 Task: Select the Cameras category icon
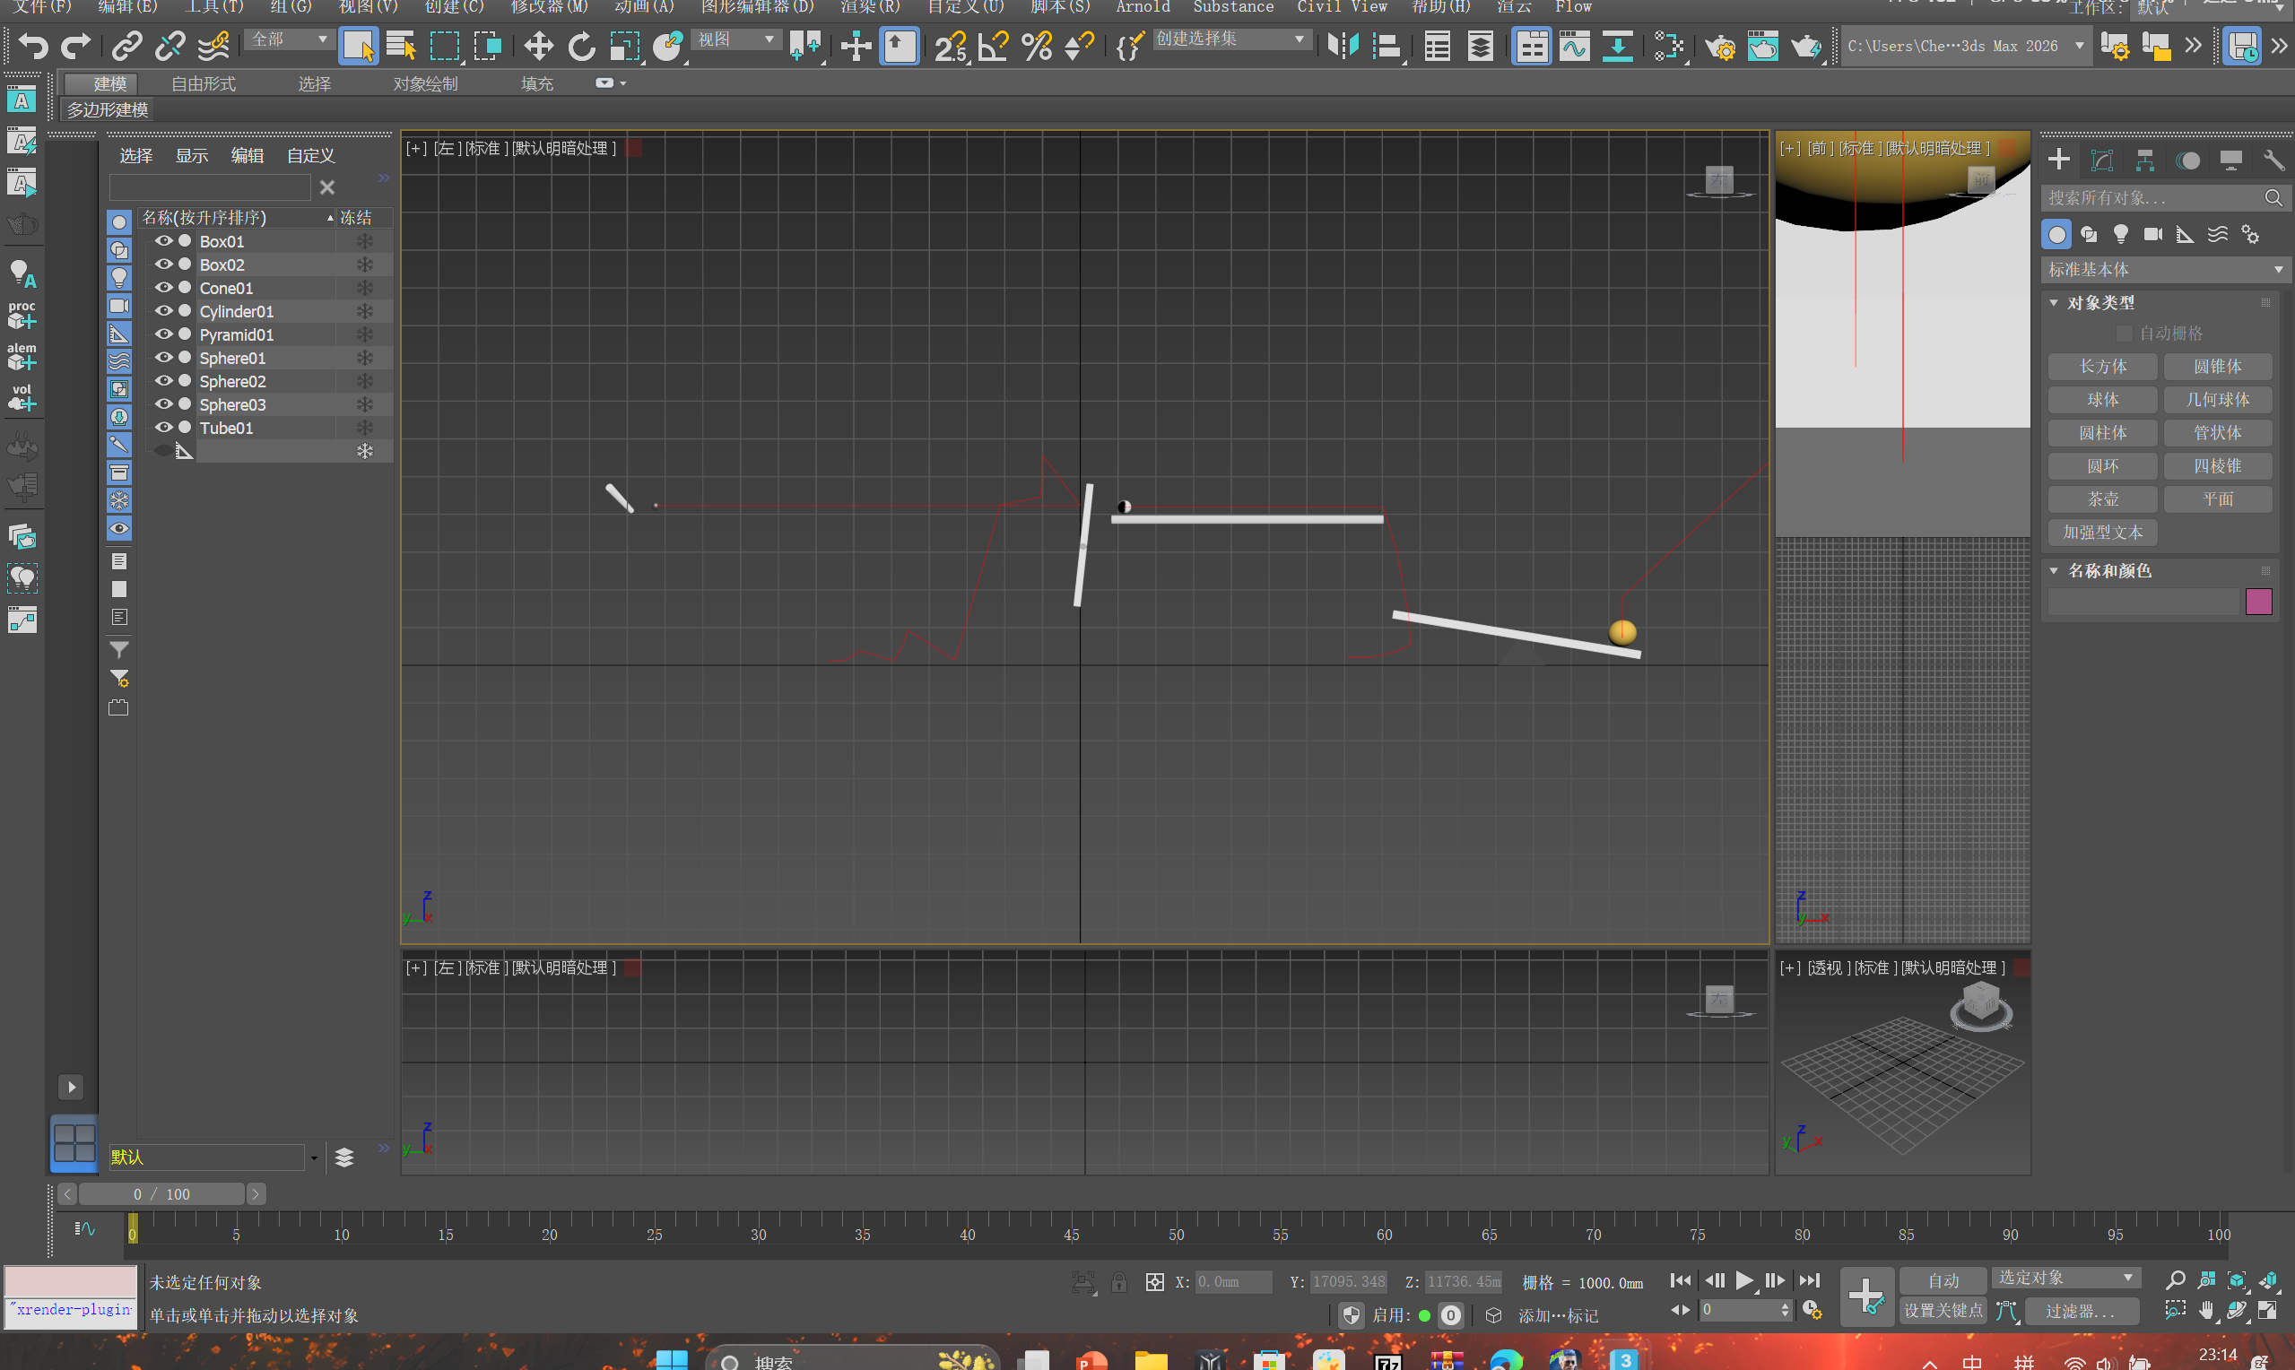(2152, 235)
